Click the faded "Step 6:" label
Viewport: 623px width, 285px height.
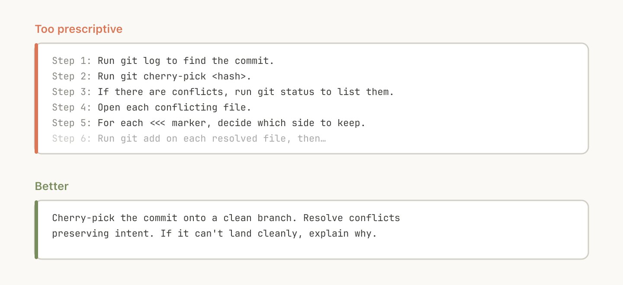coord(72,139)
